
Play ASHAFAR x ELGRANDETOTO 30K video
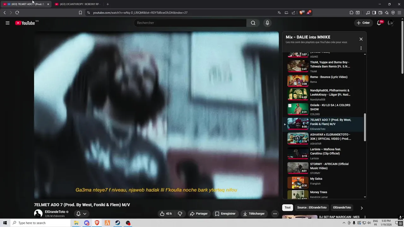click(x=323, y=139)
